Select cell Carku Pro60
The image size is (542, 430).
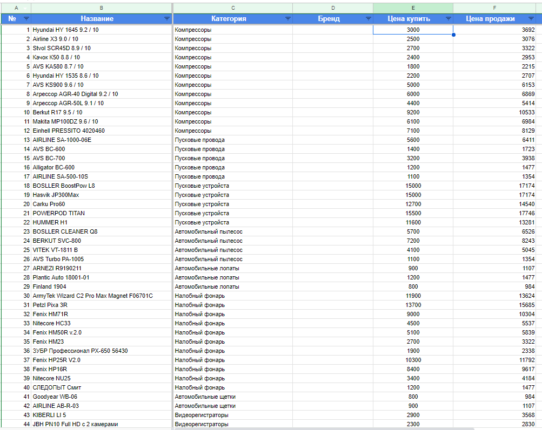[101, 204]
